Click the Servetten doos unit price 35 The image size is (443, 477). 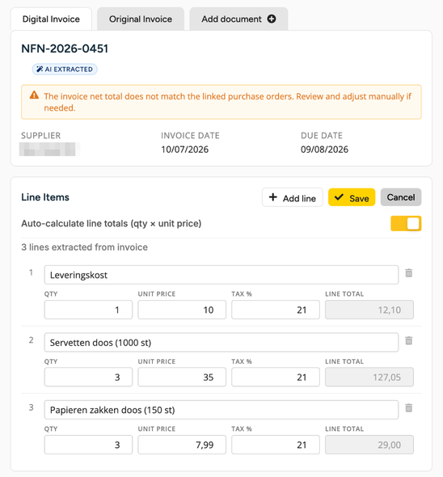point(182,377)
